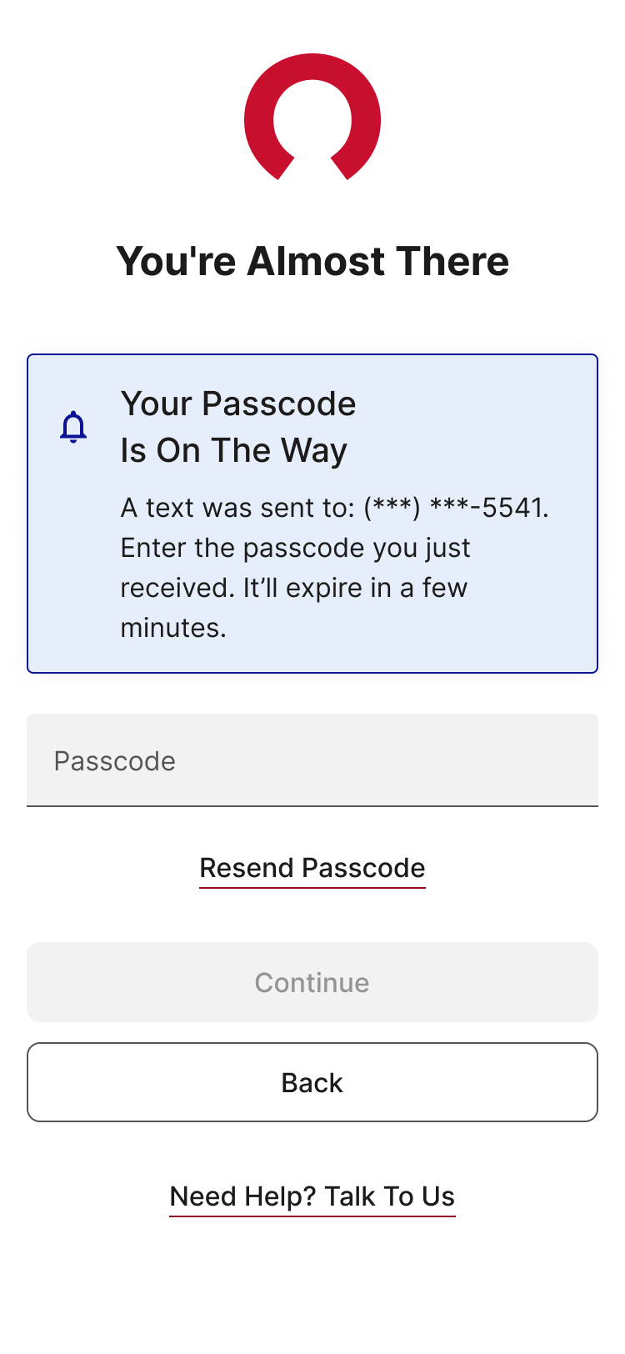
Task: Click the masked phone number (***) ***-5541 text
Action: click(x=457, y=508)
